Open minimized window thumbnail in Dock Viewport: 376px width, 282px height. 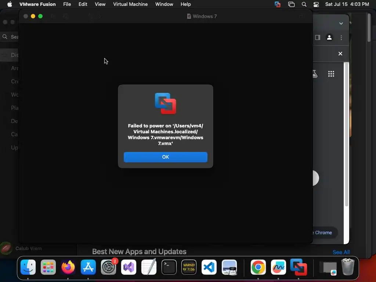(x=329, y=268)
